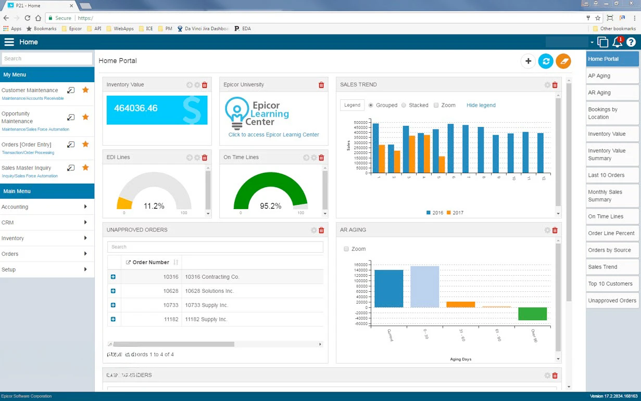Select the Stacked radio button
Screen dimensions: 641x401
pyautogui.click(x=404, y=105)
